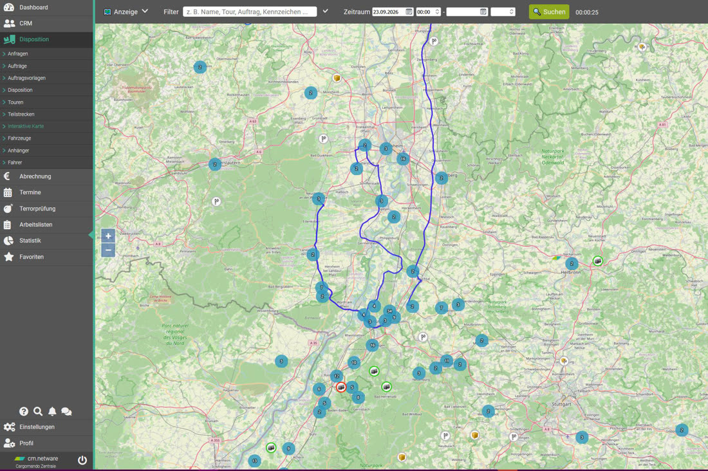708x471 pixels.
Task: Click the cluster 2 at Kaiserslautern
Action: coord(215,164)
